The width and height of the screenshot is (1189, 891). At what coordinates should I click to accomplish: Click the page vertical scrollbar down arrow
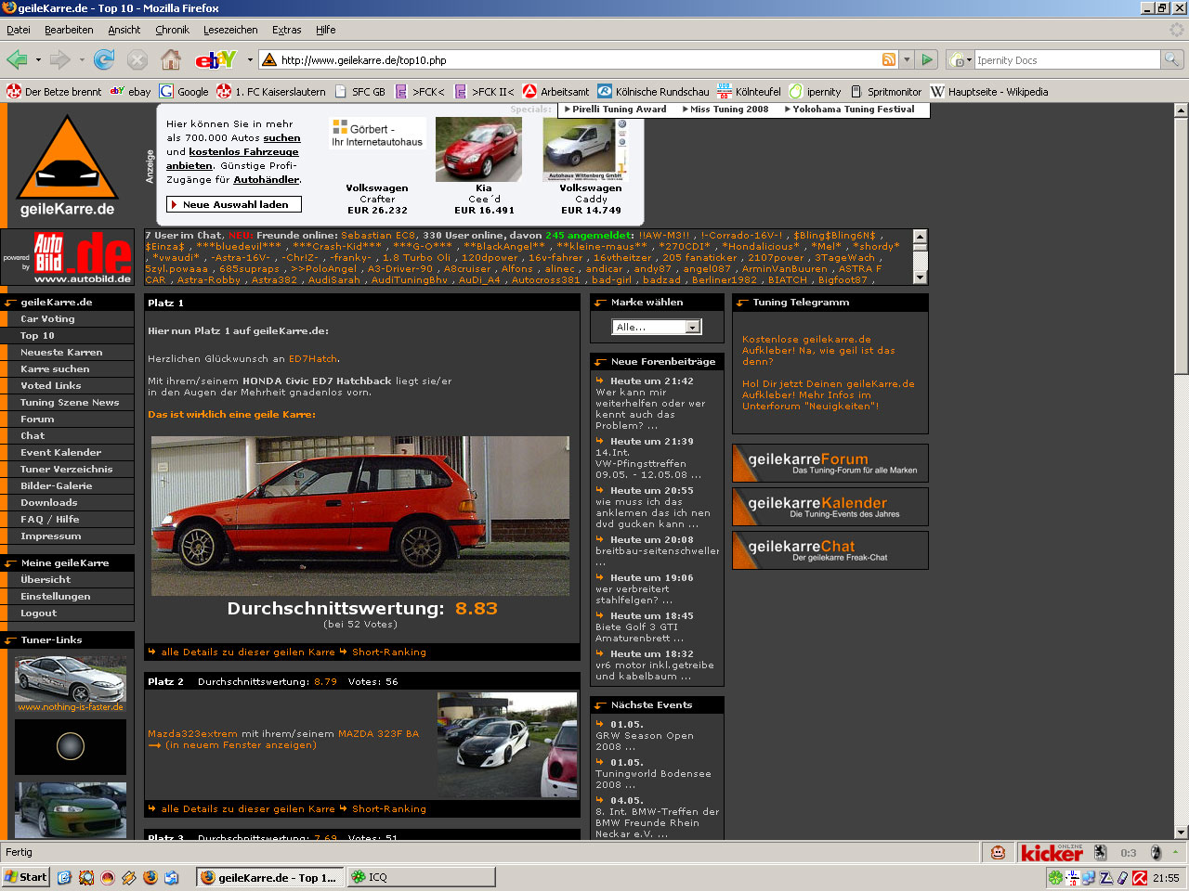coord(1181,833)
